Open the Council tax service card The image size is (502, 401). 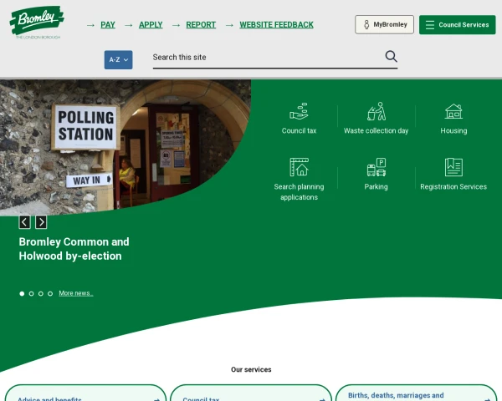coord(251,393)
